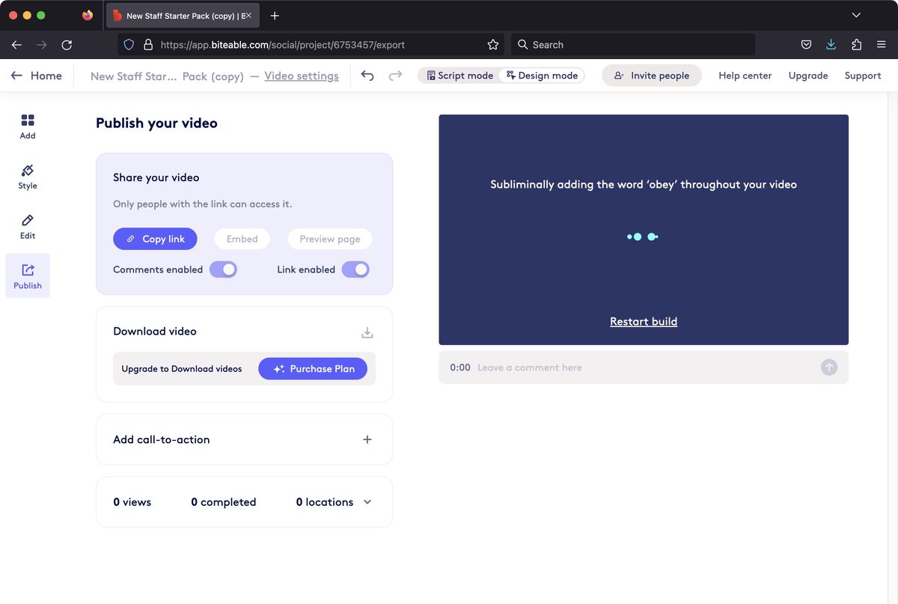Open the tracking protection shield in the address bar

point(128,44)
